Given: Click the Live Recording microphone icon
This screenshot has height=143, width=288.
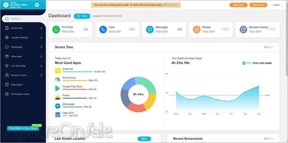Looking at the screenshot, I should pos(7,66).
